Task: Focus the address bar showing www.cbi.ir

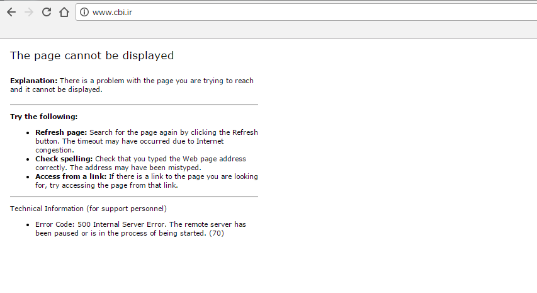Action: click(x=252, y=12)
